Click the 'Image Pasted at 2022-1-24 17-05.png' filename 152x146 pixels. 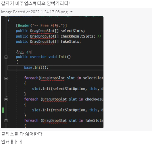pyautogui.click(x=34, y=12)
